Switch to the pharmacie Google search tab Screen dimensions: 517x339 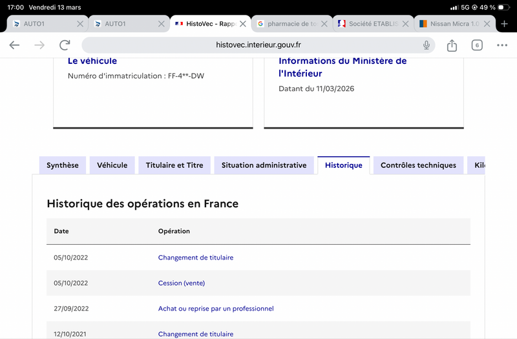pyautogui.click(x=286, y=24)
